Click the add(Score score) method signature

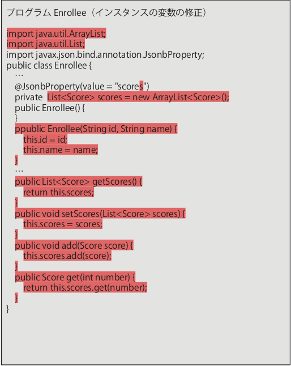tap(74, 245)
